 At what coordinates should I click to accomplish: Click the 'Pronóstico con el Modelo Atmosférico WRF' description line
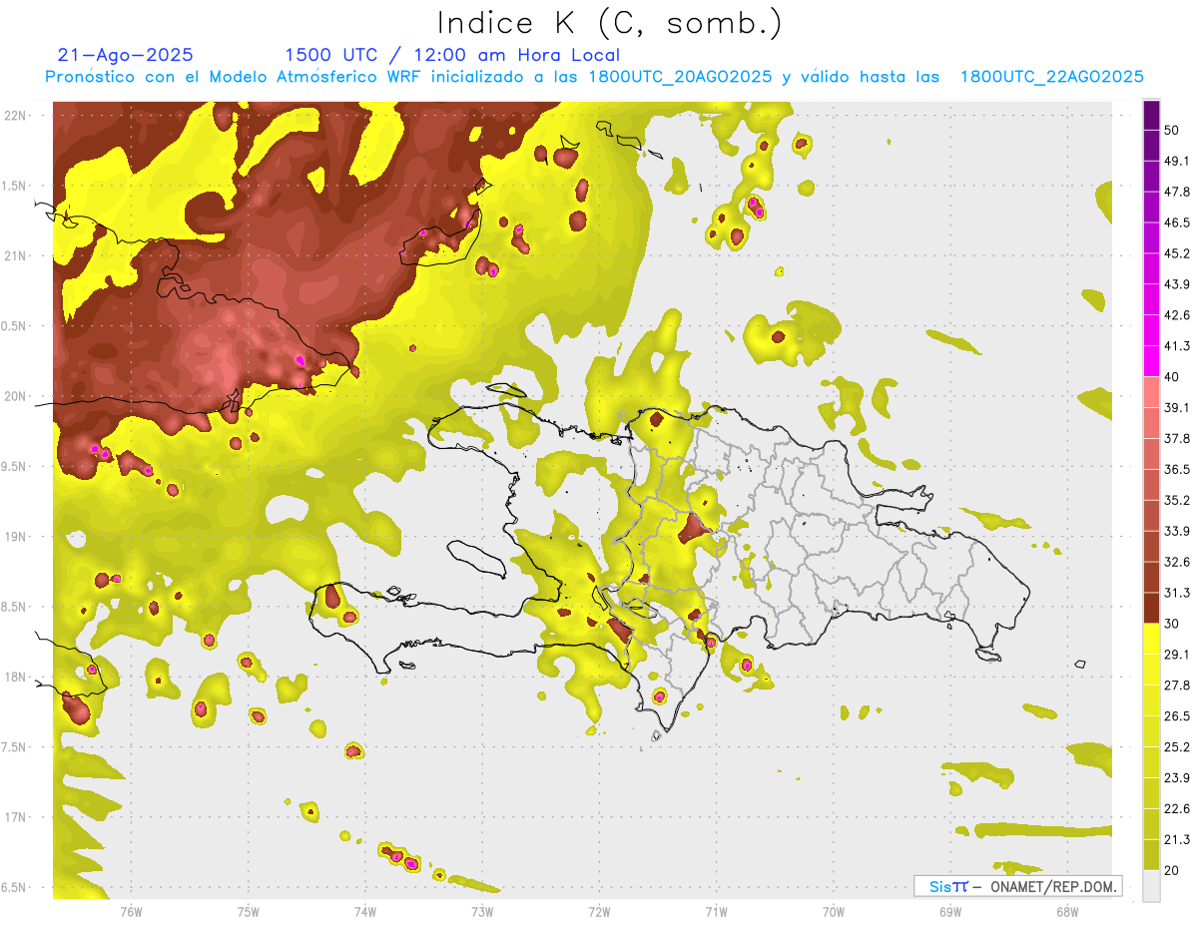(594, 77)
